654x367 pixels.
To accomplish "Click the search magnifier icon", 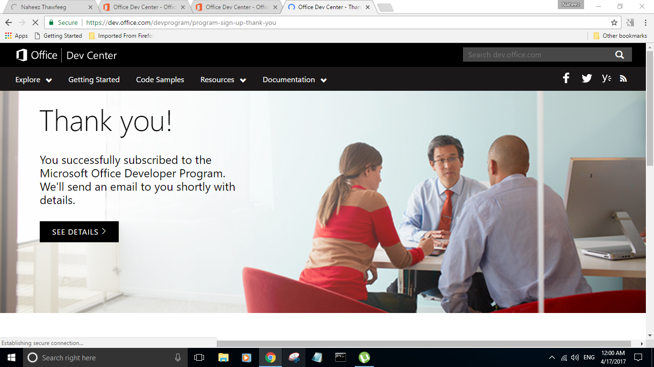I will pyautogui.click(x=620, y=54).
